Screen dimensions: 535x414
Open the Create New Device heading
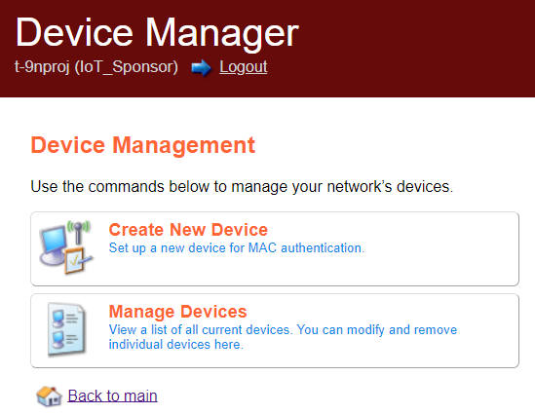click(x=188, y=230)
